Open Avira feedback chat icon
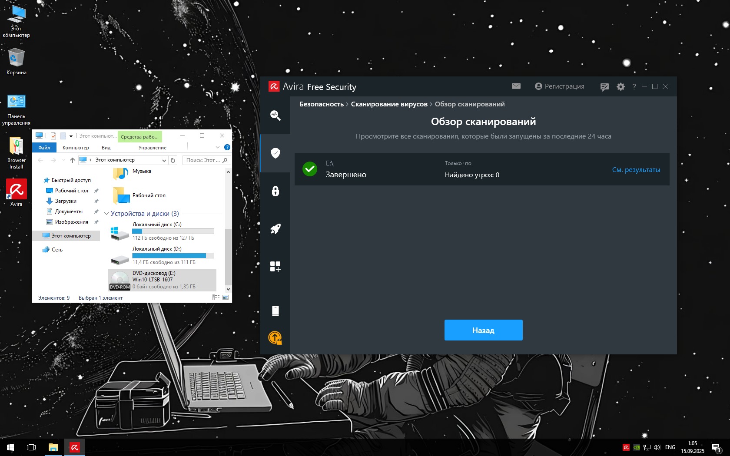Screen dimensions: 730x456 pyautogui.click(x=604, y=87)
